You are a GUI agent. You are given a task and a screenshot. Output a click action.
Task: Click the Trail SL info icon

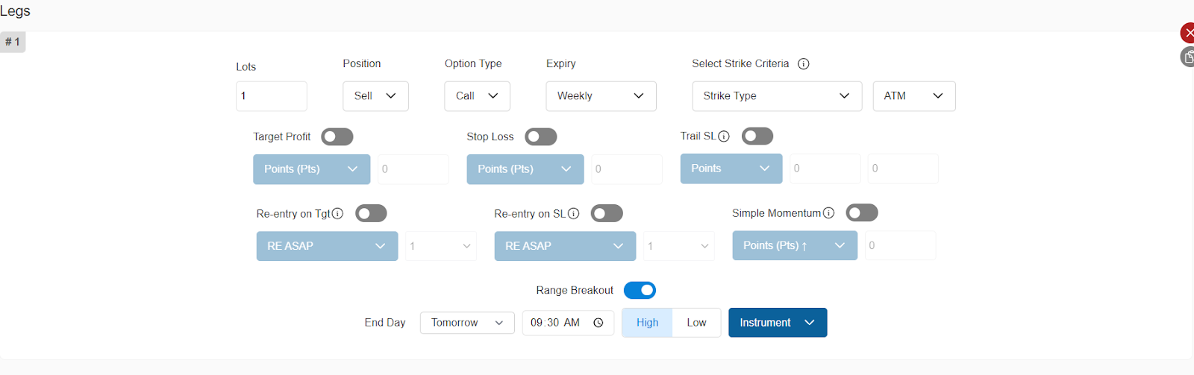click(723, 136)
